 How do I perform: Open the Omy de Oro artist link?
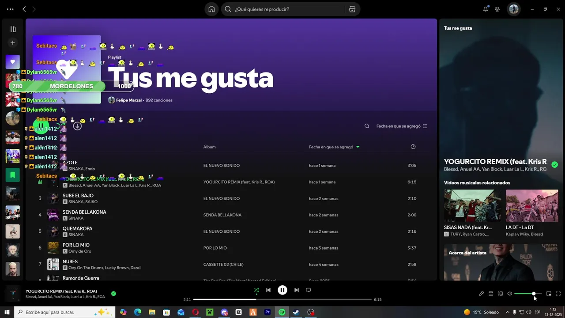tap(80, 251)
